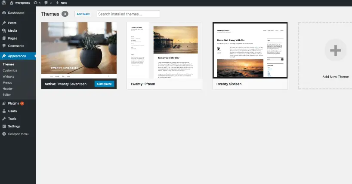This screenshot has height=184, width=352.
Task: Click the Twenty Fifteen theme name
Action: pos(142,84)
